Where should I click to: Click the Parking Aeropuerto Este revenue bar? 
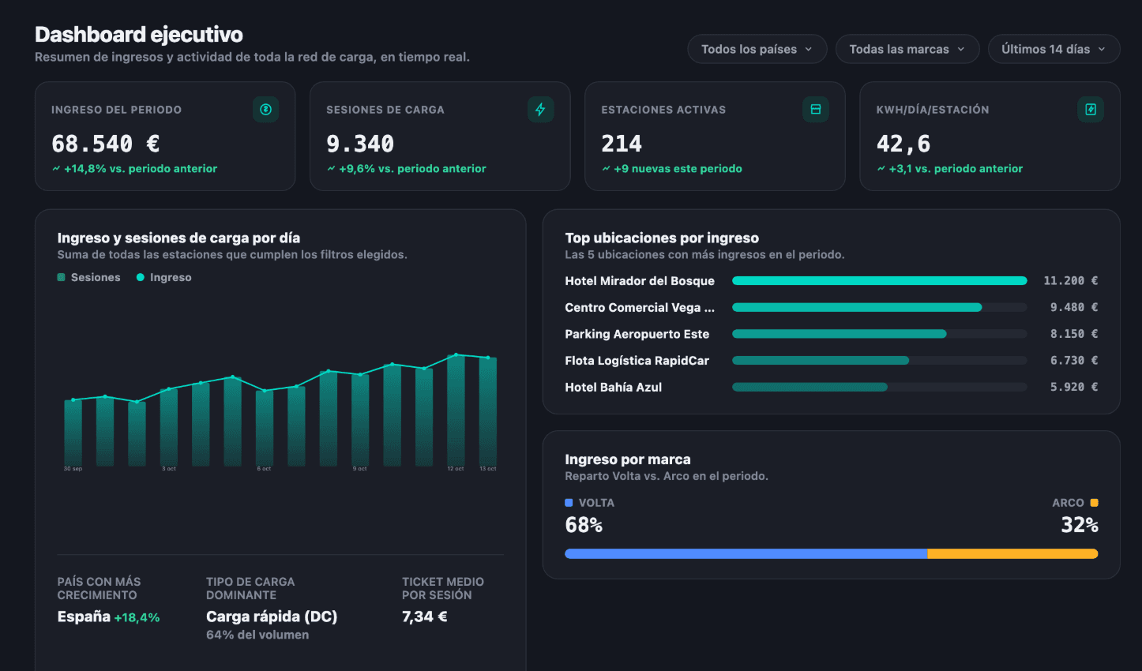(x=840, y=334)
